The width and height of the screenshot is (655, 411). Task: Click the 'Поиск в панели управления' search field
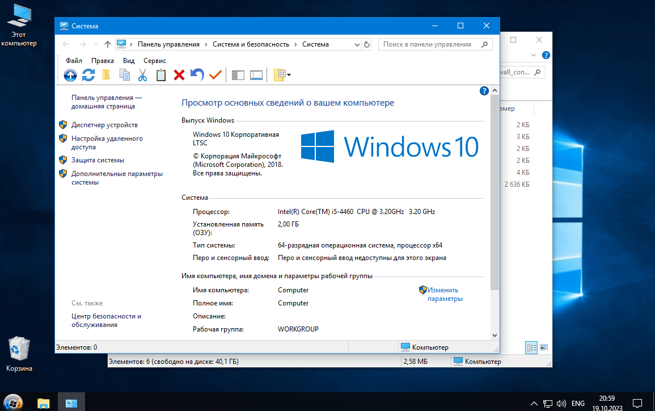(436, 44)
